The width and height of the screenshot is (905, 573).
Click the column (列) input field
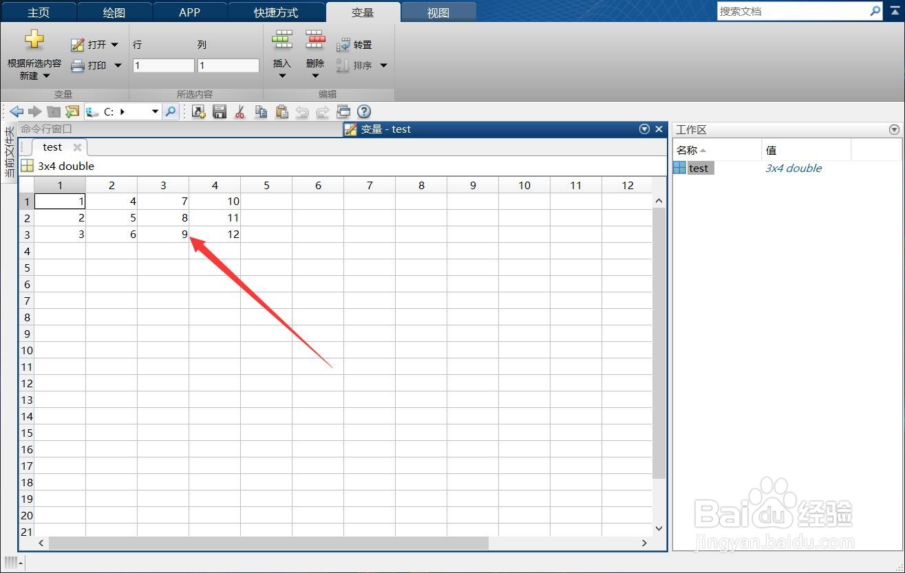[228, 65]
